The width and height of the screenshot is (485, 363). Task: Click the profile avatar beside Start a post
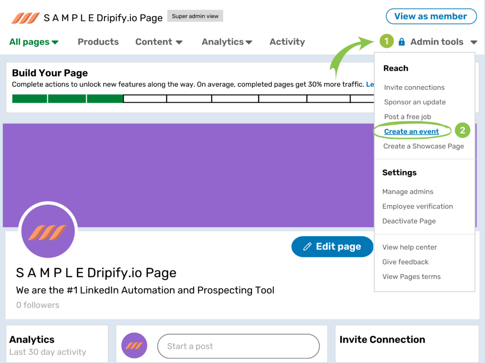tap(134, 346)
